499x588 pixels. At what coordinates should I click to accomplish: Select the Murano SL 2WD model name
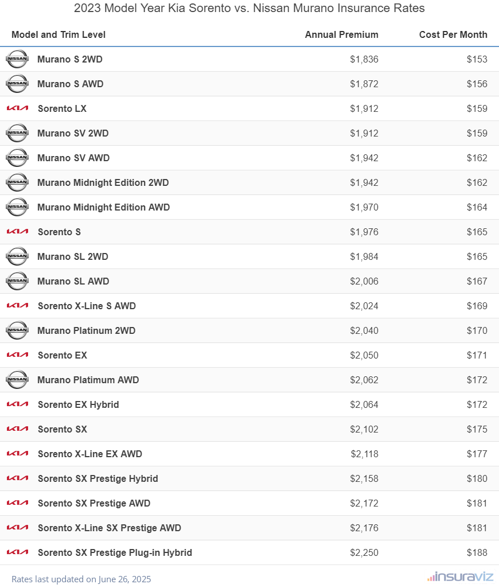[x=73, y=256]
